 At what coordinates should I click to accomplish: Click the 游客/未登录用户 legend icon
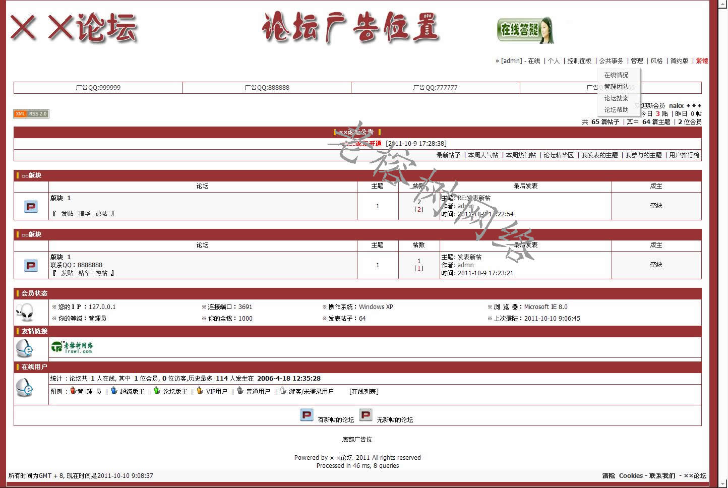click(283, 391)
